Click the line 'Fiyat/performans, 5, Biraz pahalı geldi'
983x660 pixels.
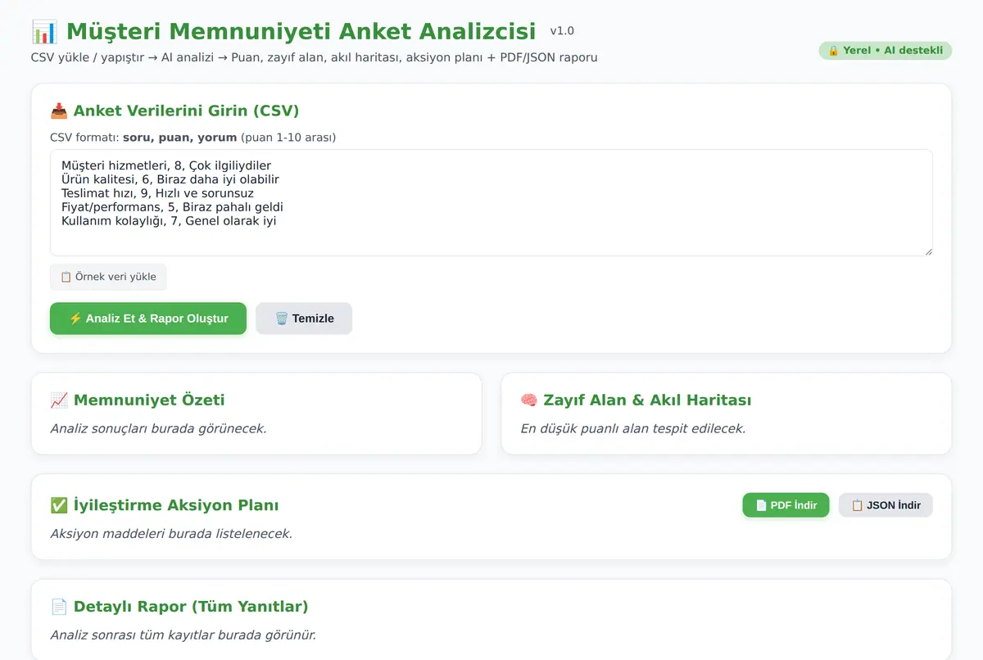172,207
